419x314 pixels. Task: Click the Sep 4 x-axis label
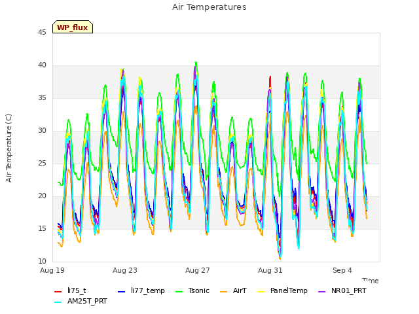pyautogui.click(x=342, y=270)
